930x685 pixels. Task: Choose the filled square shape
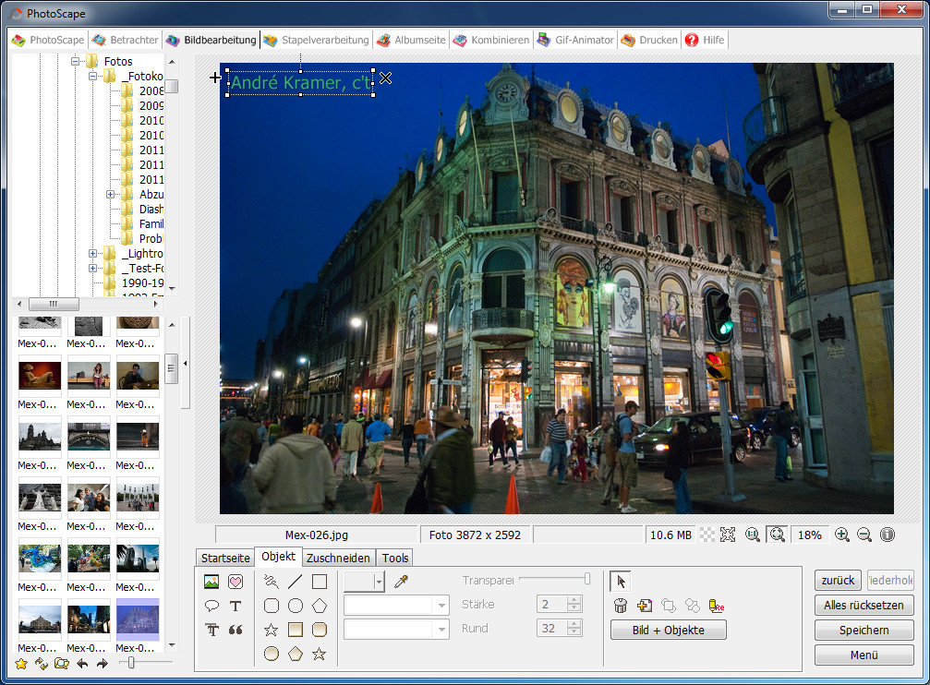click(x=296, y=630)
